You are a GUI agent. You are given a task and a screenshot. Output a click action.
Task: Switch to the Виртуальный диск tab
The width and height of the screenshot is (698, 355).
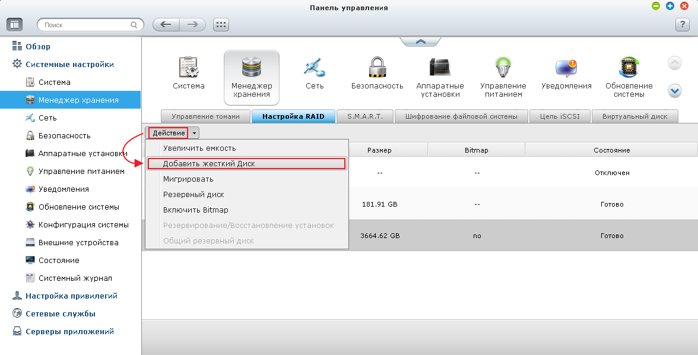(635, 116)
